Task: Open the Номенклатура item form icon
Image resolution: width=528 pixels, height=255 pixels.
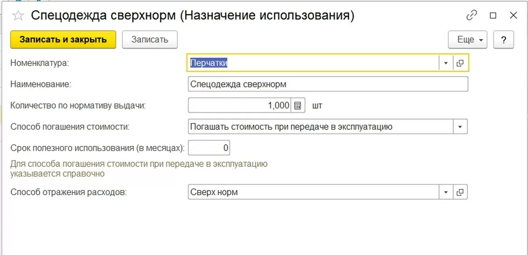Action: pyautogui.click(x=460, y=63)
